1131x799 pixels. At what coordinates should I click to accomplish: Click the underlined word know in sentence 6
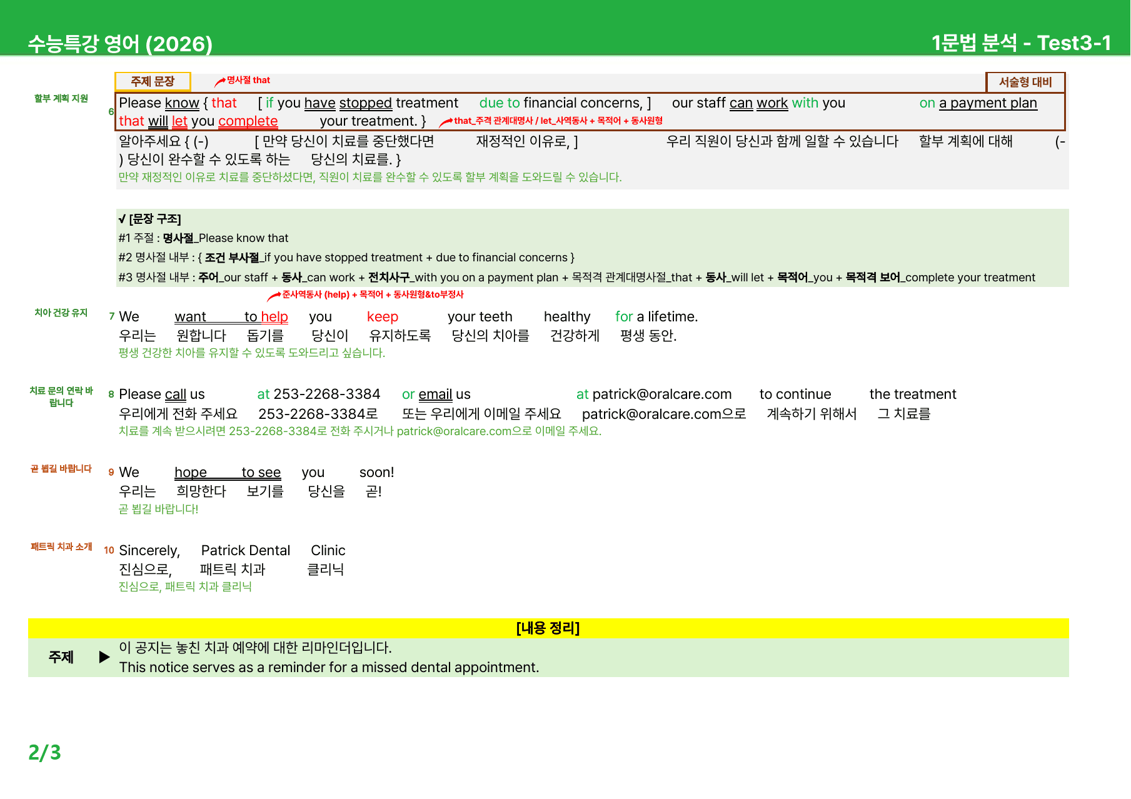click(x=182, y=103)
